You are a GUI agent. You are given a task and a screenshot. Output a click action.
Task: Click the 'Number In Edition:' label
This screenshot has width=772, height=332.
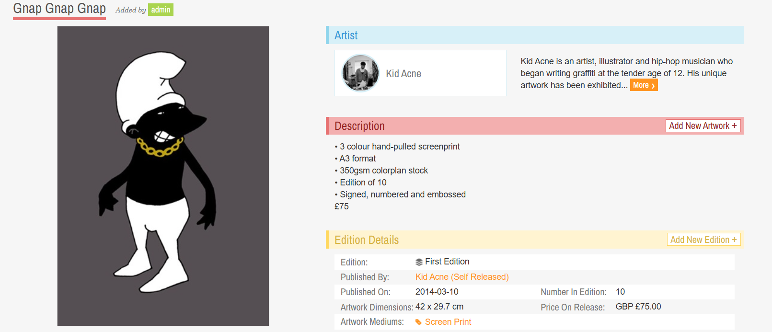click(x=574, y=292)
